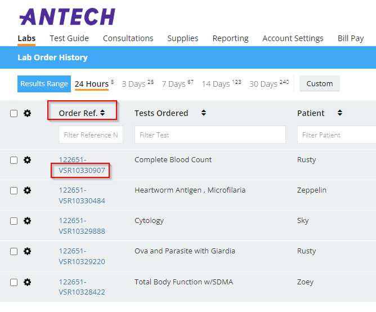Click the Antech logo
Screen dimensions: 376x312
tap(67, 17)
